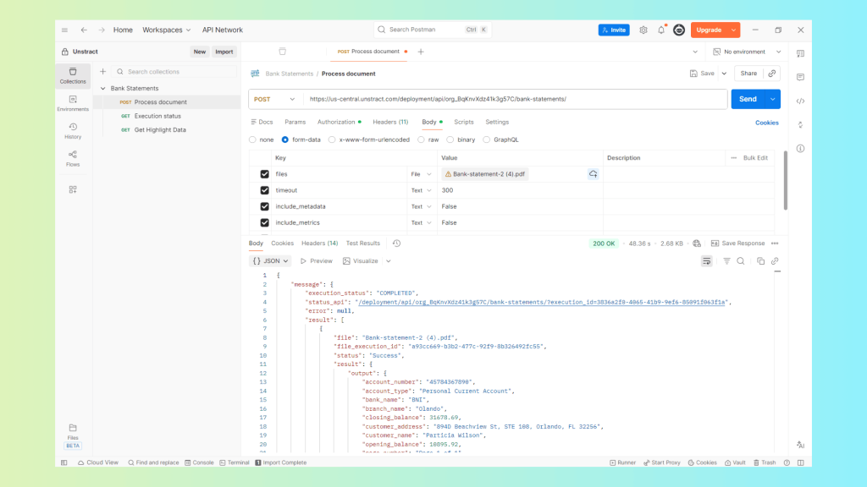The width and height of the screenshot is (867, 487).
Task: Uncheck the include_metadata row checkbox
Action: (265, 206)
